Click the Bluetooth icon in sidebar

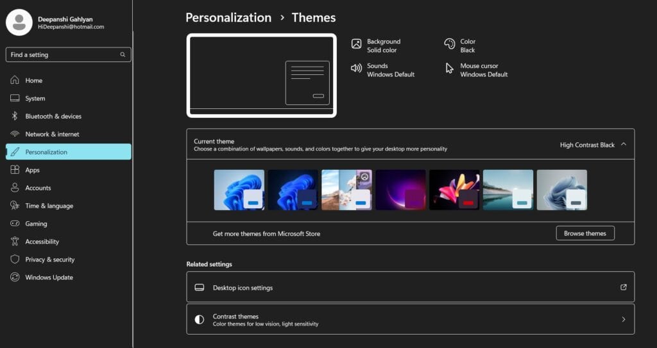pos(15,116)
